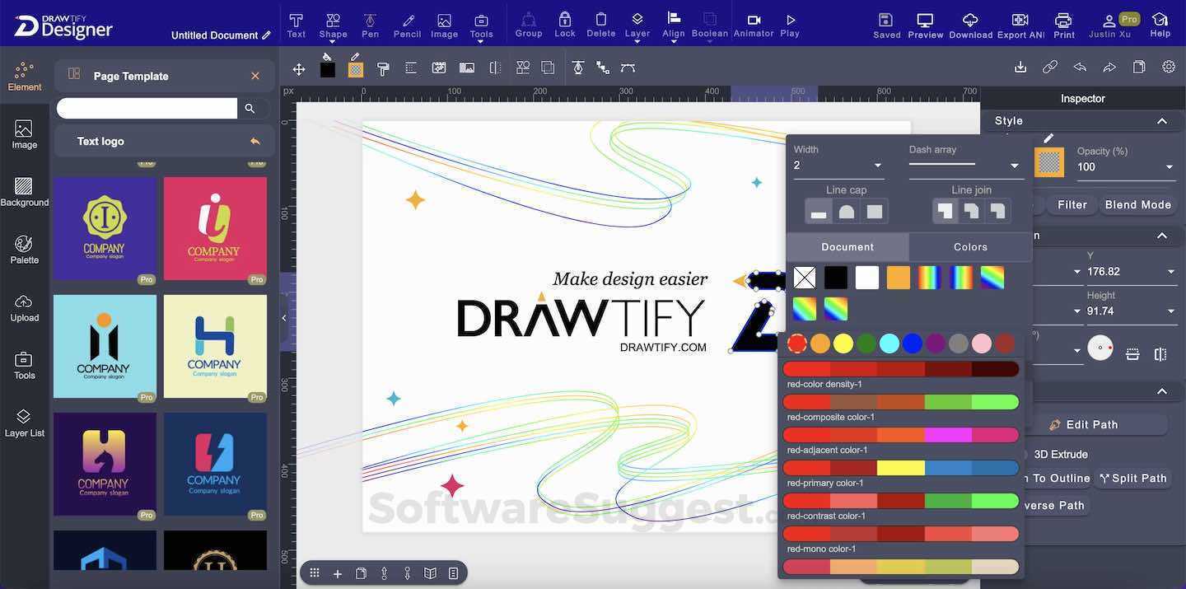The width and height of the screenshot is (1186, 589).
Task: Open the Dash array dropdown
Action: pyautogui.click(x=1014, y=165)
